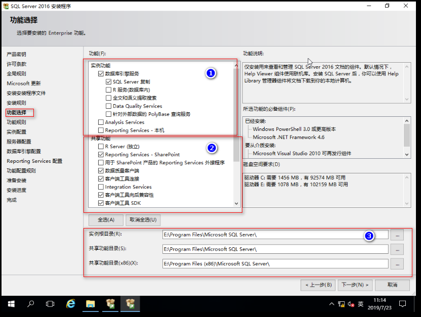The width and height of the screenshot is (421, 317).
Task: Go to 实例配置 step
Action: tap(16, 132)
